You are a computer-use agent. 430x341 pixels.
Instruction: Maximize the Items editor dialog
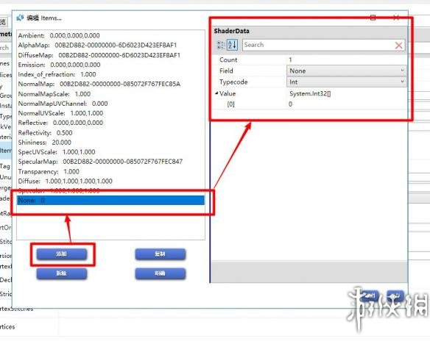coord(373,18)
